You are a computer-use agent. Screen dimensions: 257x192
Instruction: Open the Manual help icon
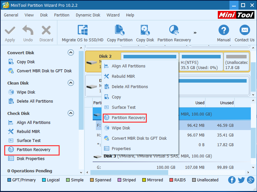click(224, 30)
